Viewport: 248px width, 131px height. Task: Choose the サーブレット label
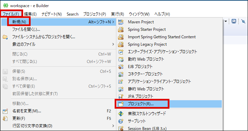click(x=137, y=121)
